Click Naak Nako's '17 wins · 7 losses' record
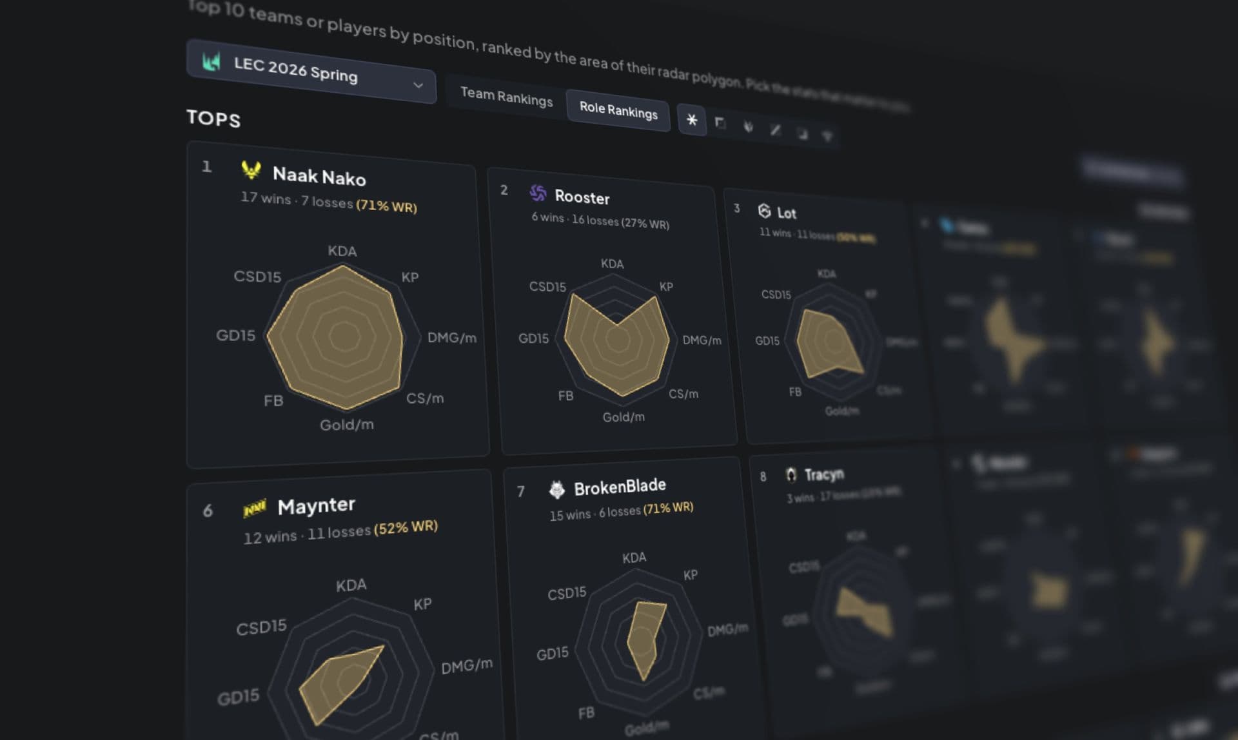Image resolution: width=1238 pixels, height=740 pixels. tap(297, 200)
